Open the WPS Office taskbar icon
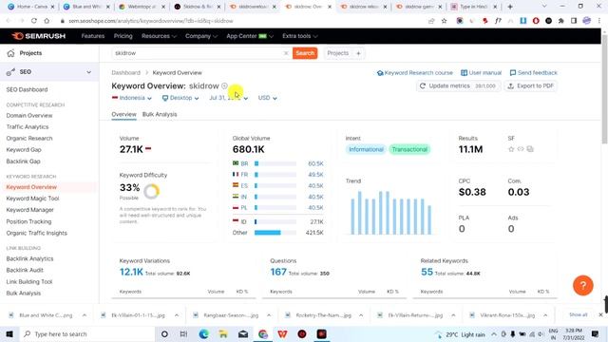Viewport: 608px width, 342px height. (282, 333)
